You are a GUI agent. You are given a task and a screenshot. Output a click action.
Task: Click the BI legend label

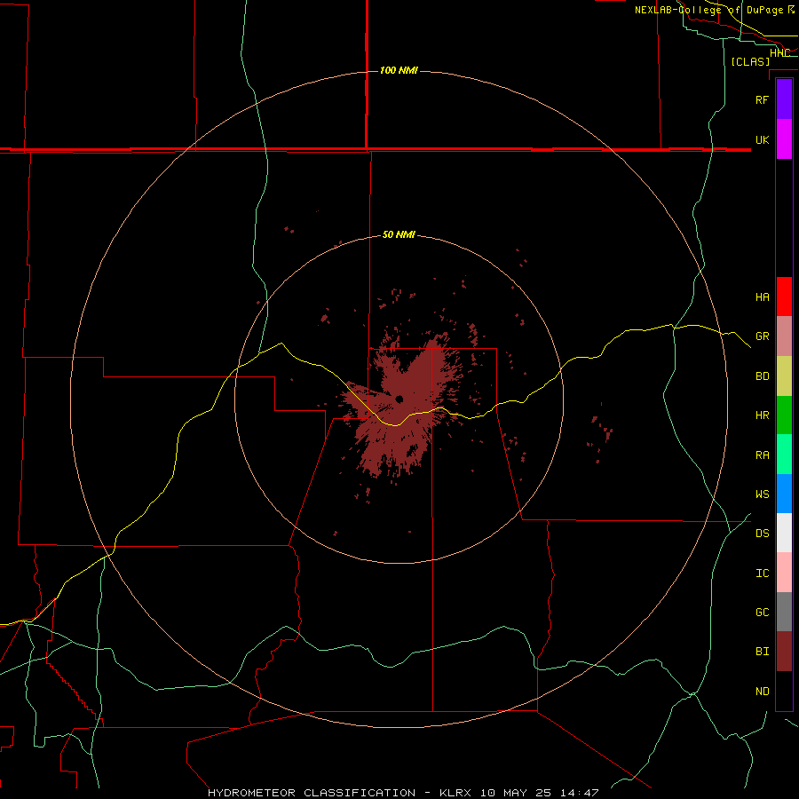(762, 652)
